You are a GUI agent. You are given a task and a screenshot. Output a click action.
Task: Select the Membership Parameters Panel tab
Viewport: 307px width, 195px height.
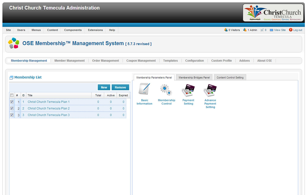coord(154,77)
